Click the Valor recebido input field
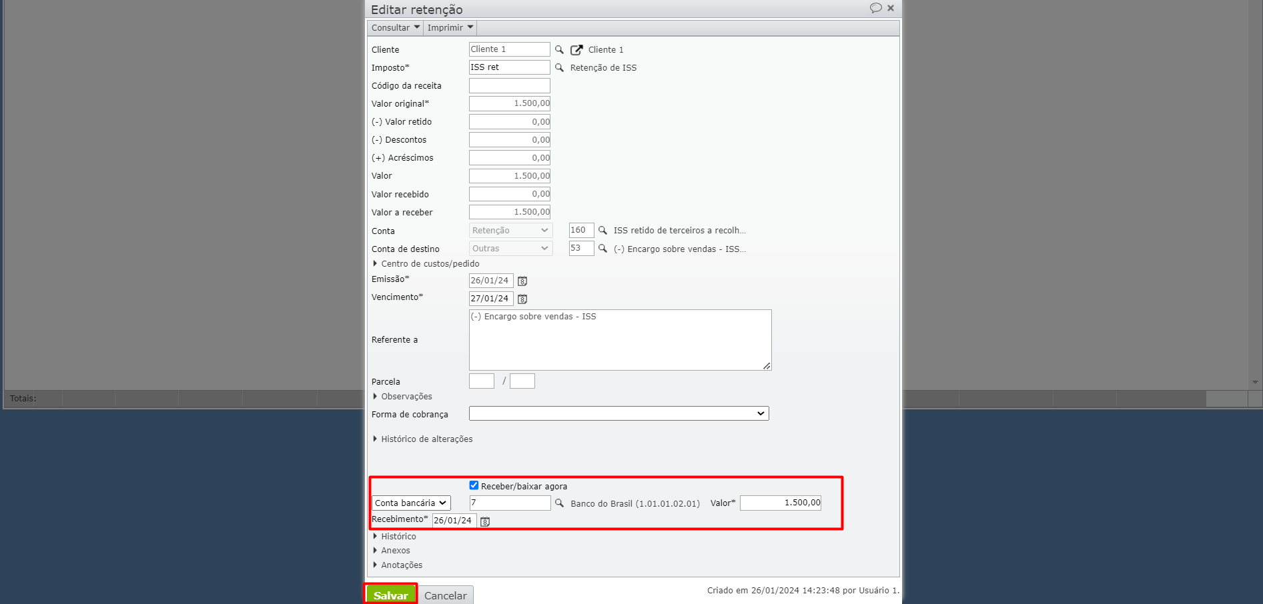1263x604 pixels. pos(510,194)
